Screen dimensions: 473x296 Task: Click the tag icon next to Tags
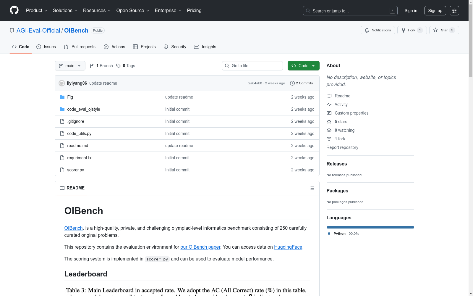pos(118,66)
